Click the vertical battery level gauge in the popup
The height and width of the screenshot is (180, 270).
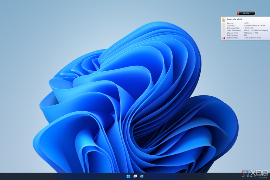pyautogui.click(x=224, y=31)
